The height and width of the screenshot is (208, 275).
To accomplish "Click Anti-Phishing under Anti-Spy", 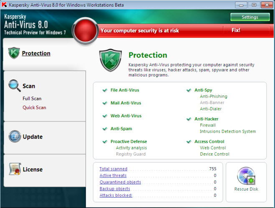I will coord(213,97).
